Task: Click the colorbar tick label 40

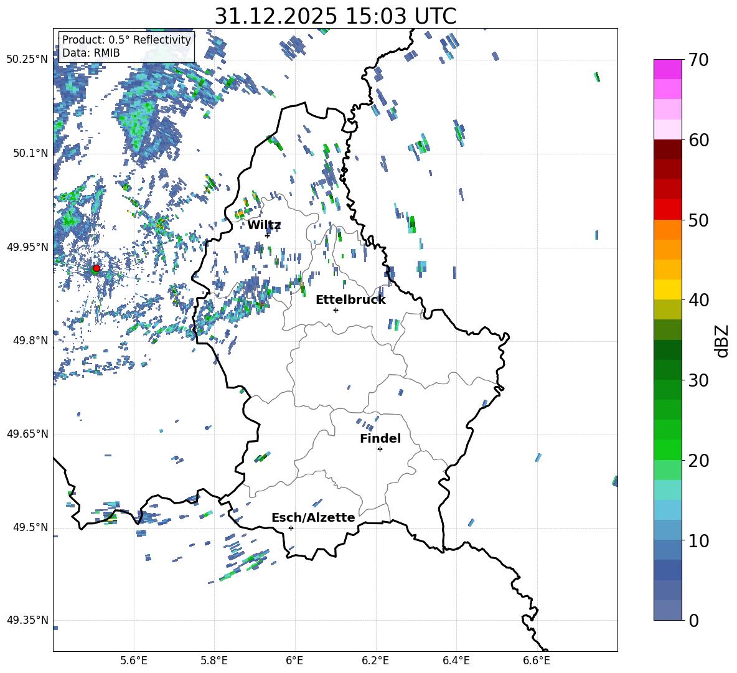Action: (699, 300)
